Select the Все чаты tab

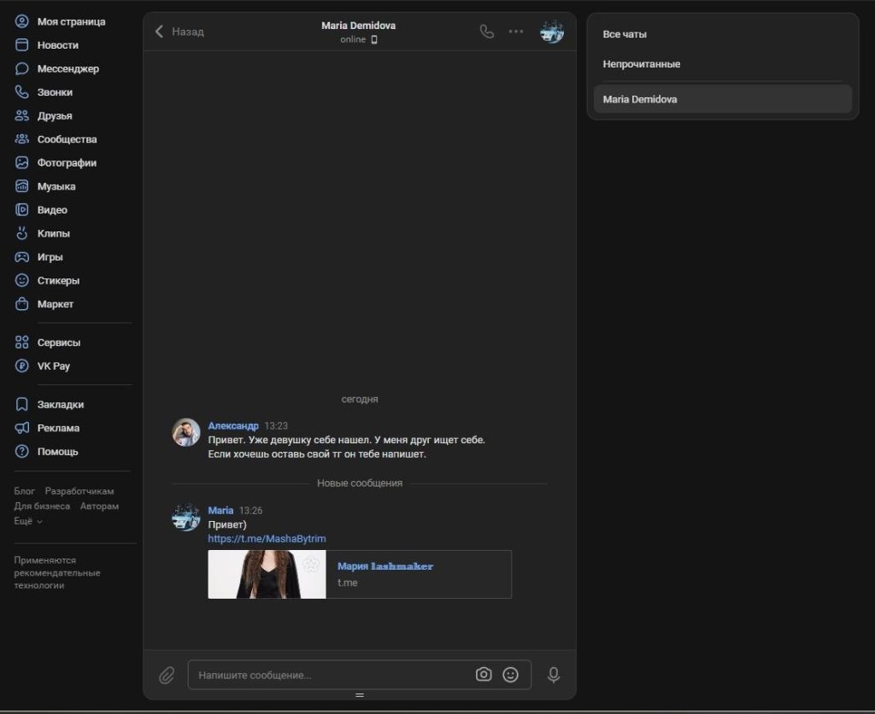(x=625, y=34)
